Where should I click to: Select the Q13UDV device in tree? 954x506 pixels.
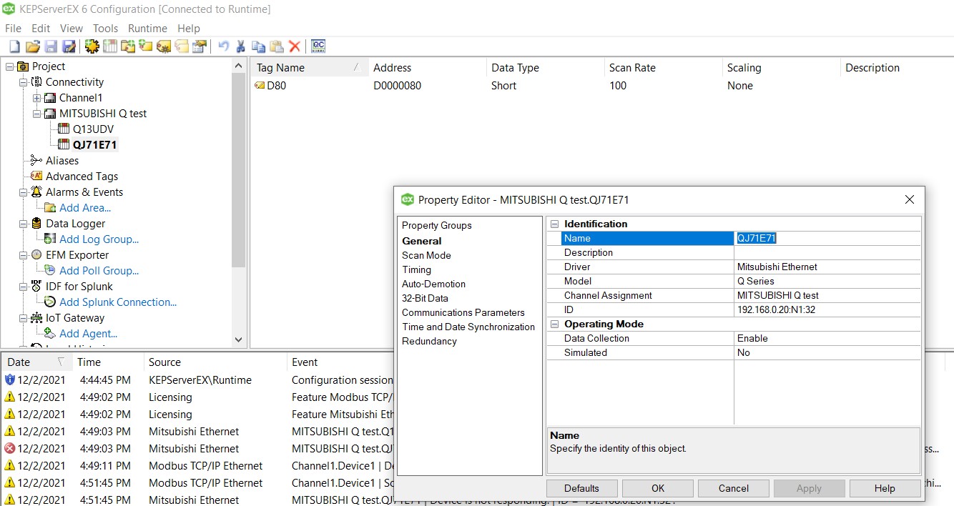click(93, 129)
